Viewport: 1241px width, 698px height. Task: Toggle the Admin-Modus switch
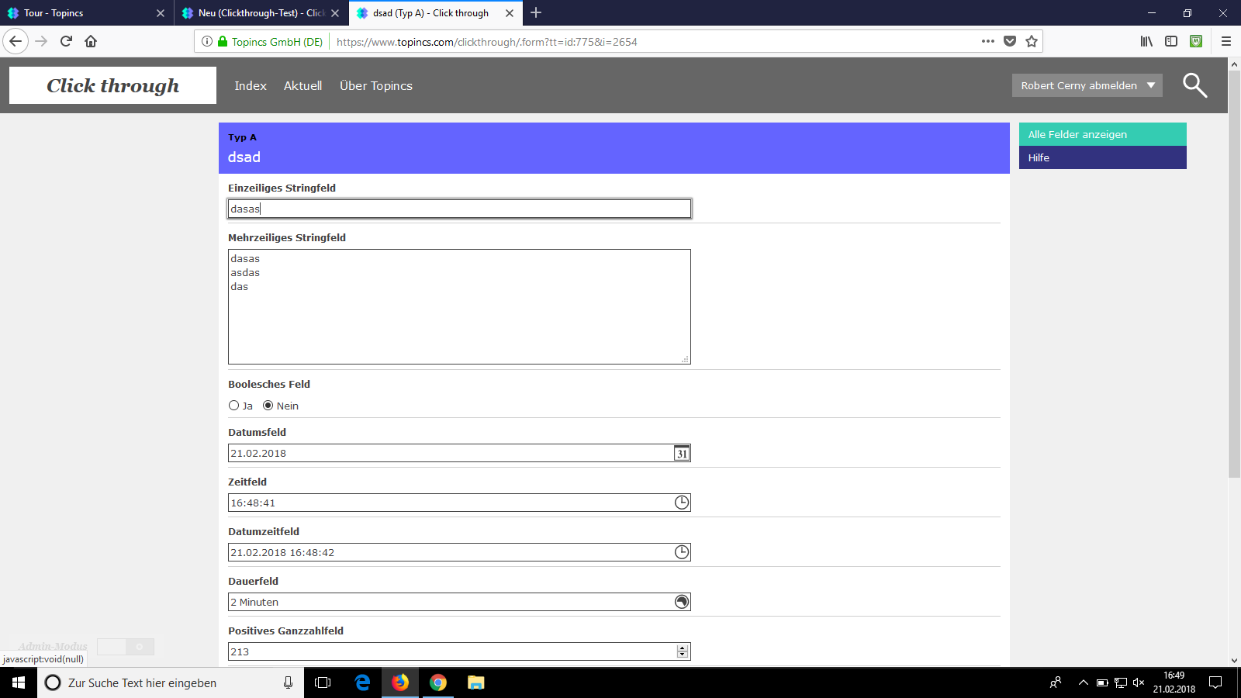coord(126,647)
